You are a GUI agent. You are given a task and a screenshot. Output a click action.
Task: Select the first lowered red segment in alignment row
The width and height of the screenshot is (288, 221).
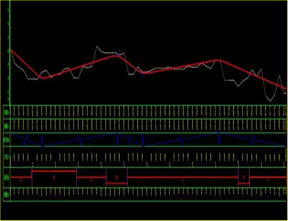(x=117, y=183)
